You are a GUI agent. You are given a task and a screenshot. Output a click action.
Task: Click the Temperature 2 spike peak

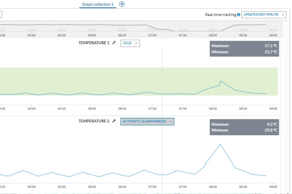click(x=220, y=144)
